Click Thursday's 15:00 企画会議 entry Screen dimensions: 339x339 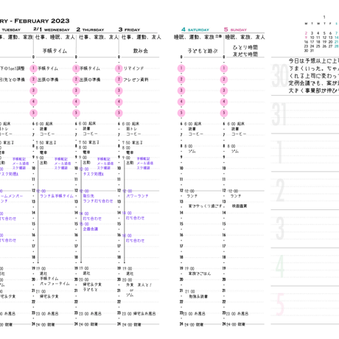(x=91, y=229)
